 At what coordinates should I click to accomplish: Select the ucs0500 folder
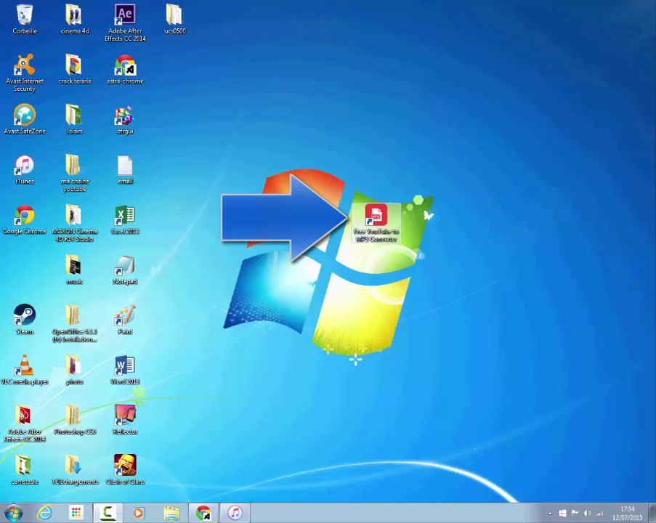[175, 19]
